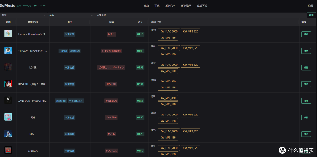Click the レモン album tag
The height and width of the screenshot is (157, 317).
click(x=112, y=34)
